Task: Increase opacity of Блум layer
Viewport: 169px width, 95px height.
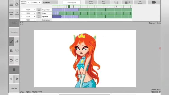Action: (34, 13)
